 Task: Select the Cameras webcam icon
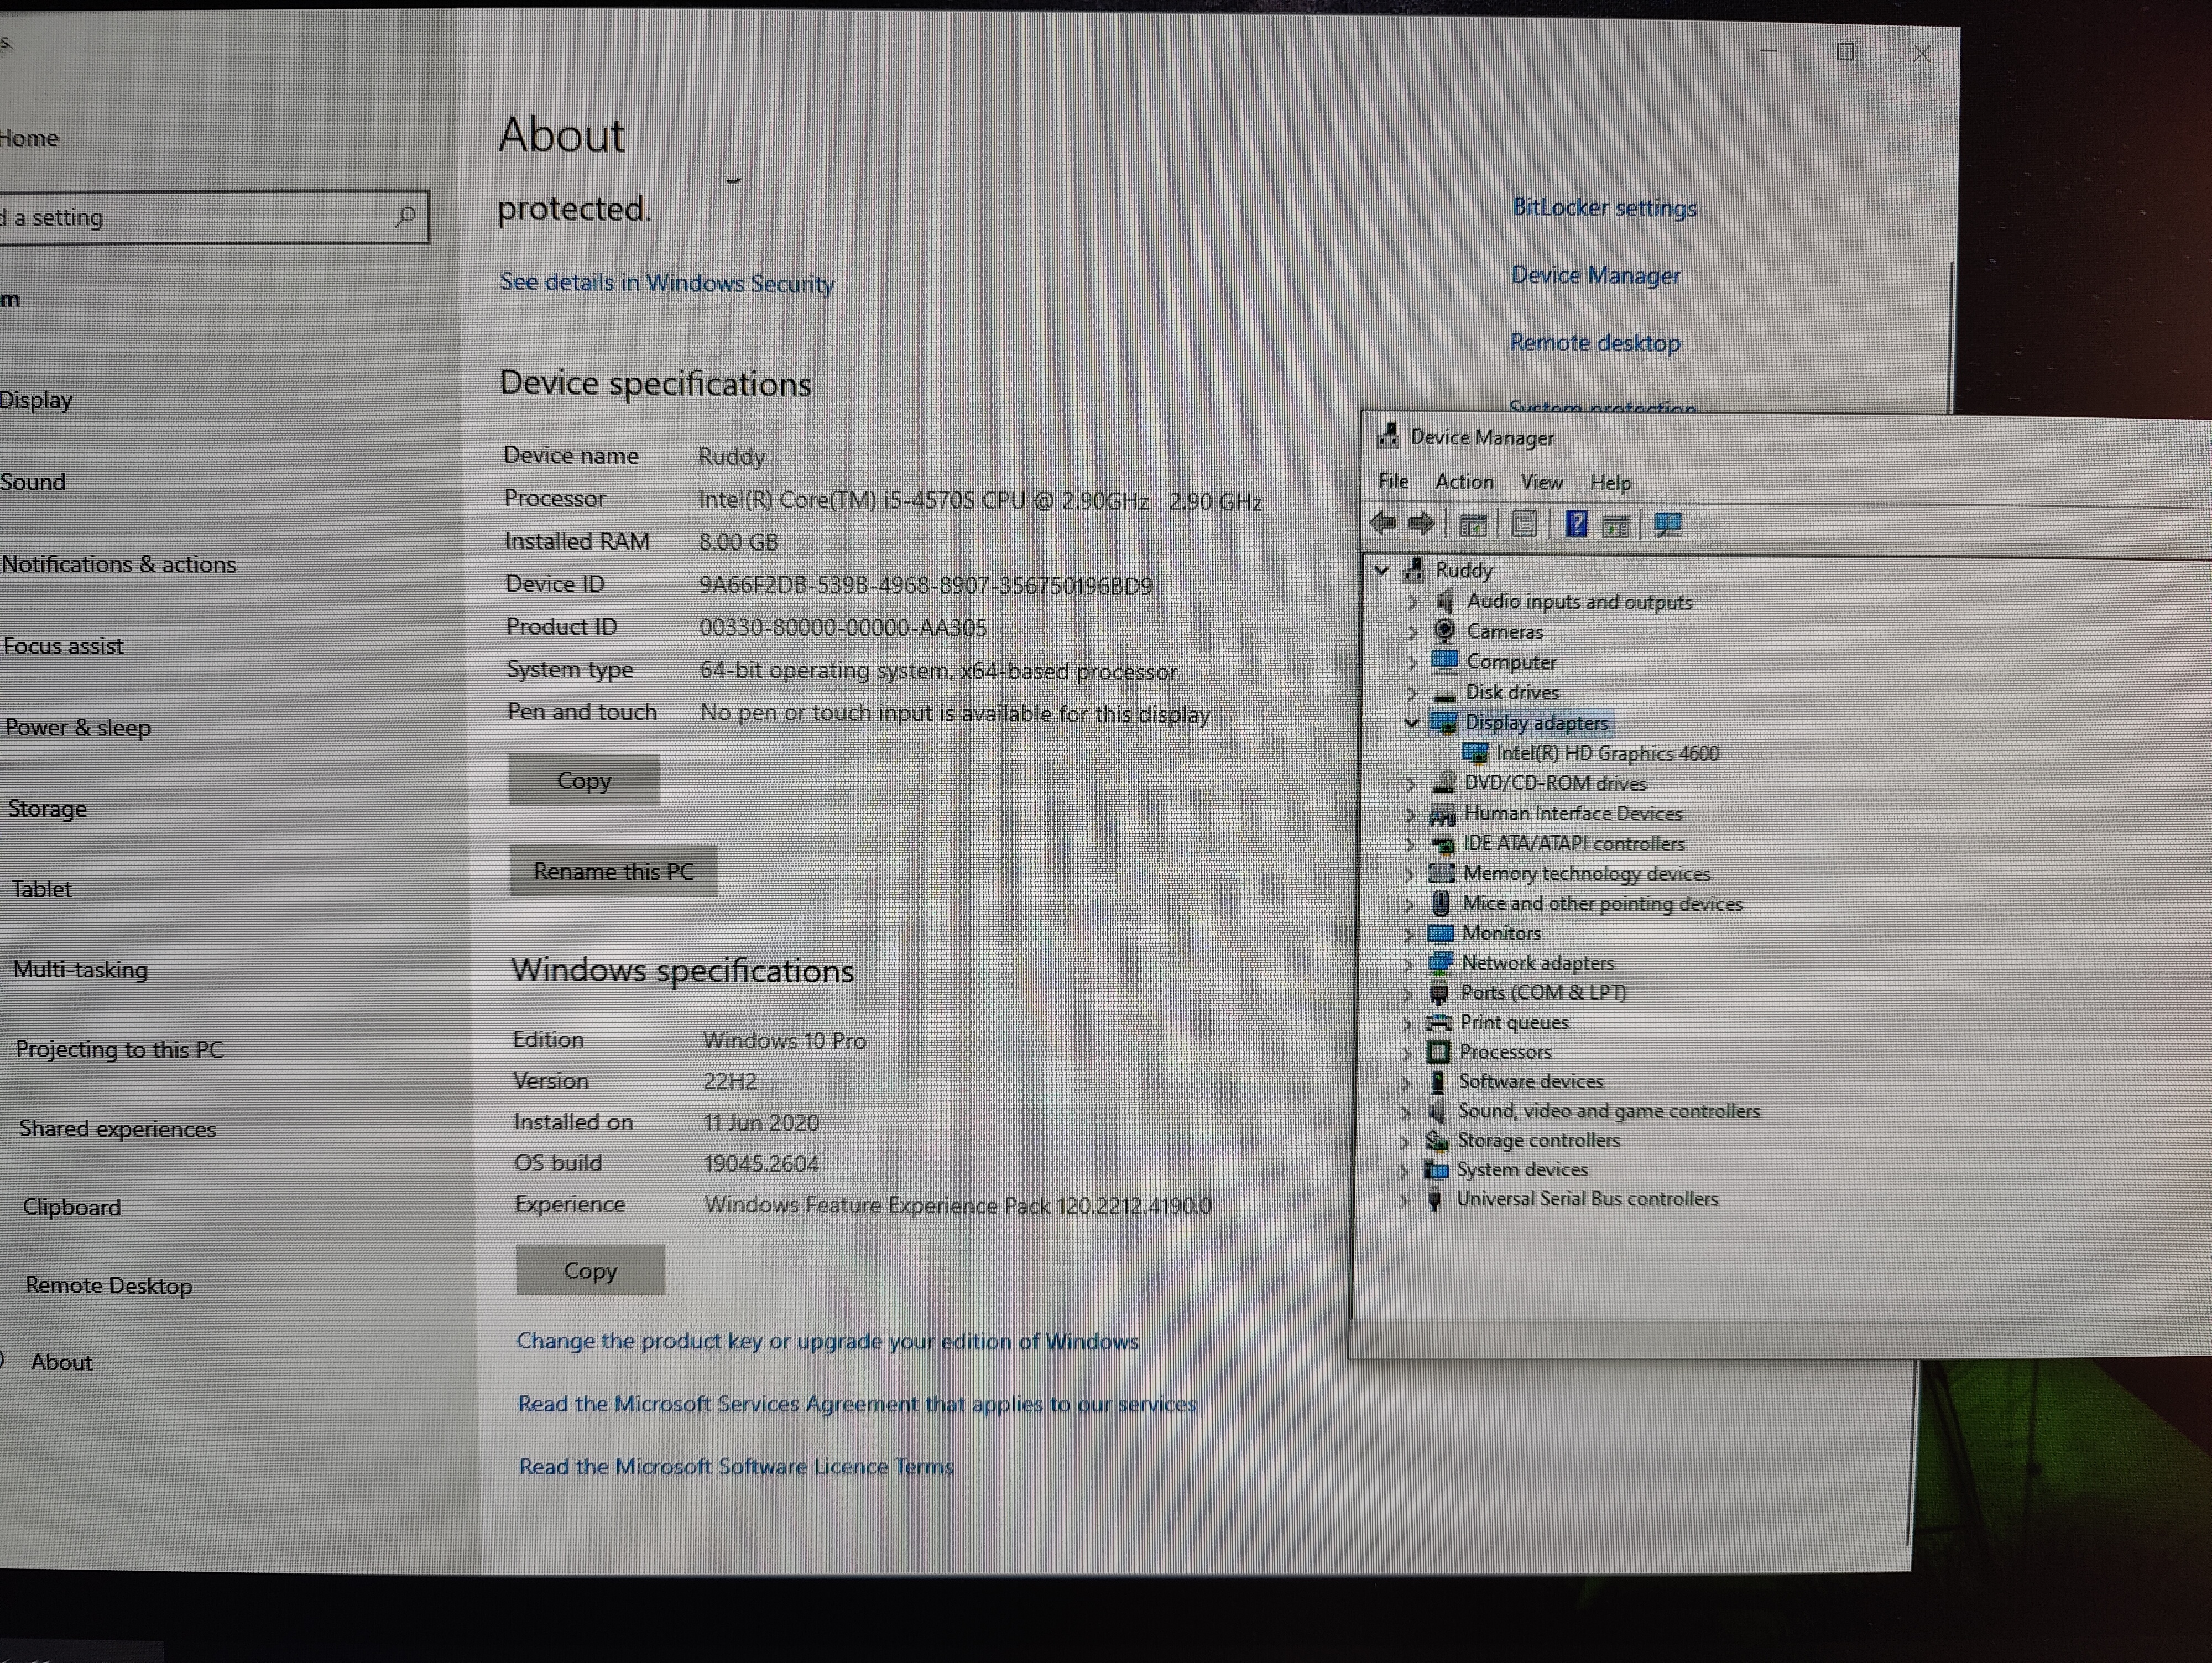(x=1444, y=631)
